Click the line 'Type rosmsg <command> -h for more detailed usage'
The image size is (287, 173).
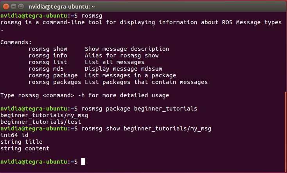point(85,95)
